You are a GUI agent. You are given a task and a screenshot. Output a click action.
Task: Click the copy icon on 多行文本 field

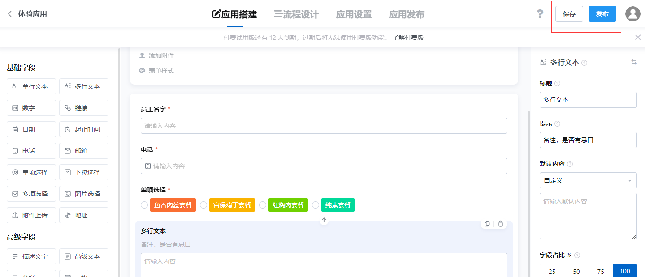pos(487,224)
